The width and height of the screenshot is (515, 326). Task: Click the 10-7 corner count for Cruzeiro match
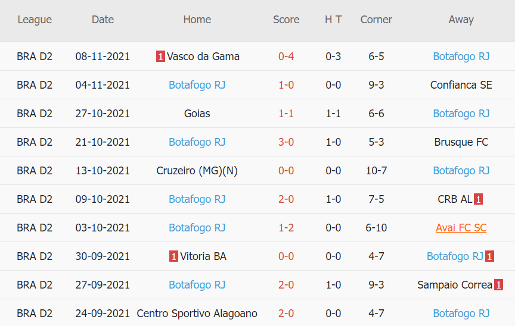[376, 171]
